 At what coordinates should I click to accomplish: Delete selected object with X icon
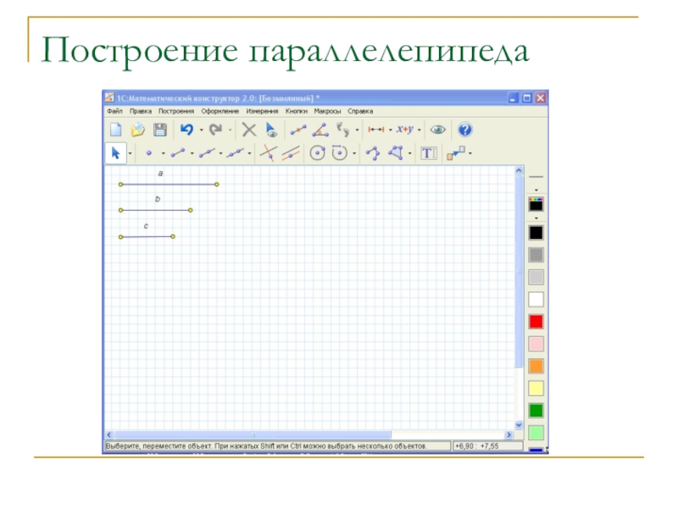tap(249, 130)
